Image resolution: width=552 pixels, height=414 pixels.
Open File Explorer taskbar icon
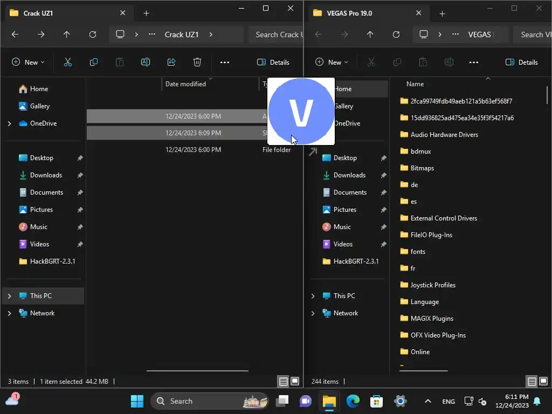click(x=329, y=401)
